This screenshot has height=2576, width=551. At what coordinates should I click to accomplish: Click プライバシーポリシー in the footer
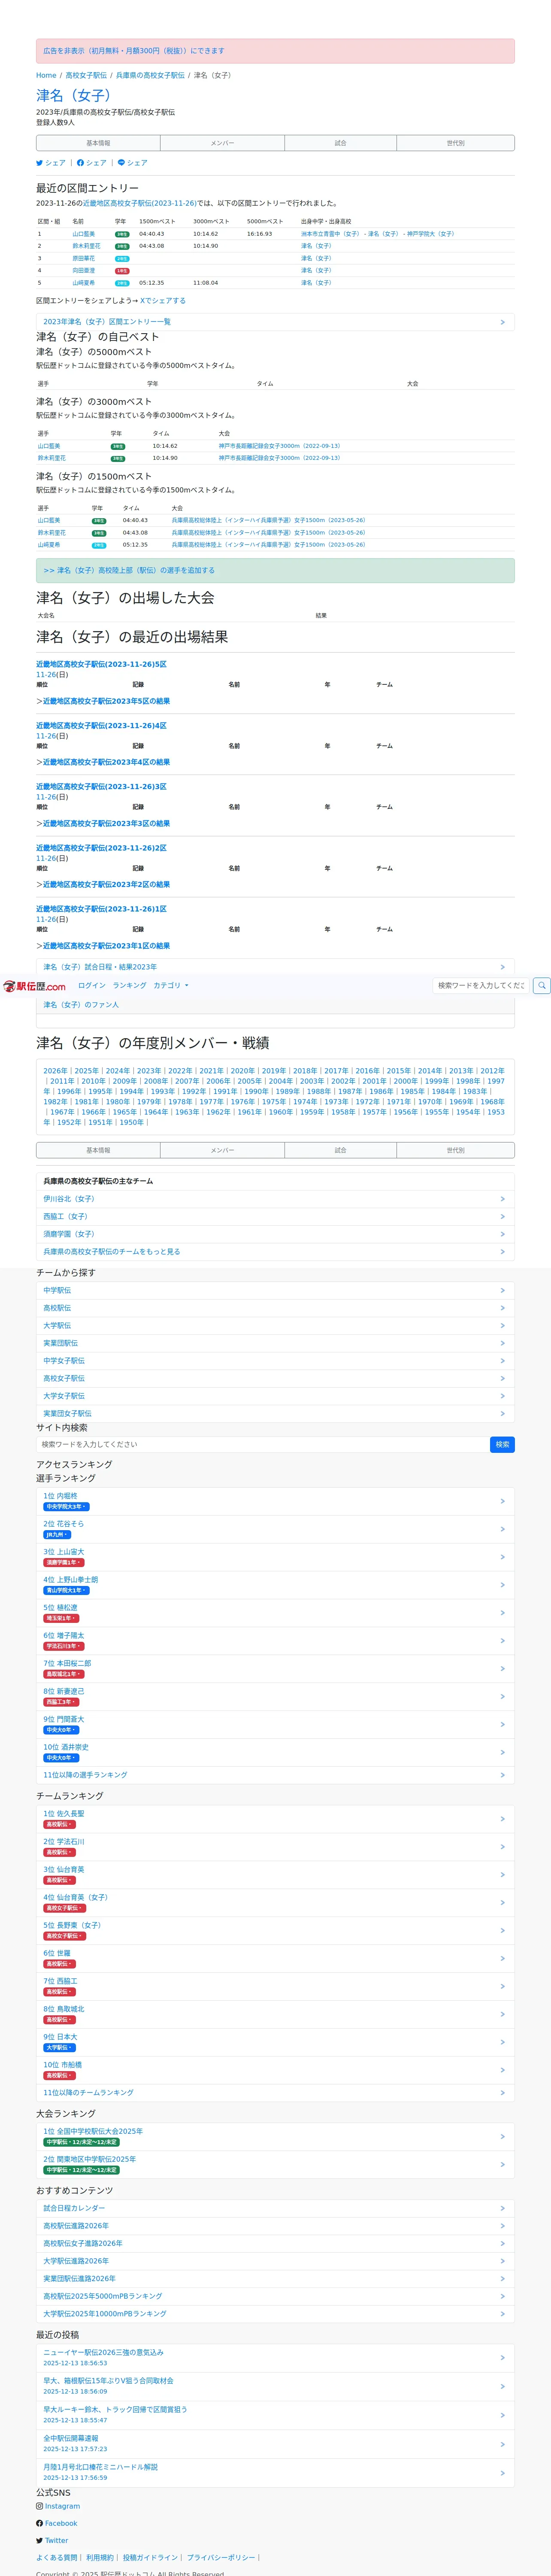[x=221, y=2557]
